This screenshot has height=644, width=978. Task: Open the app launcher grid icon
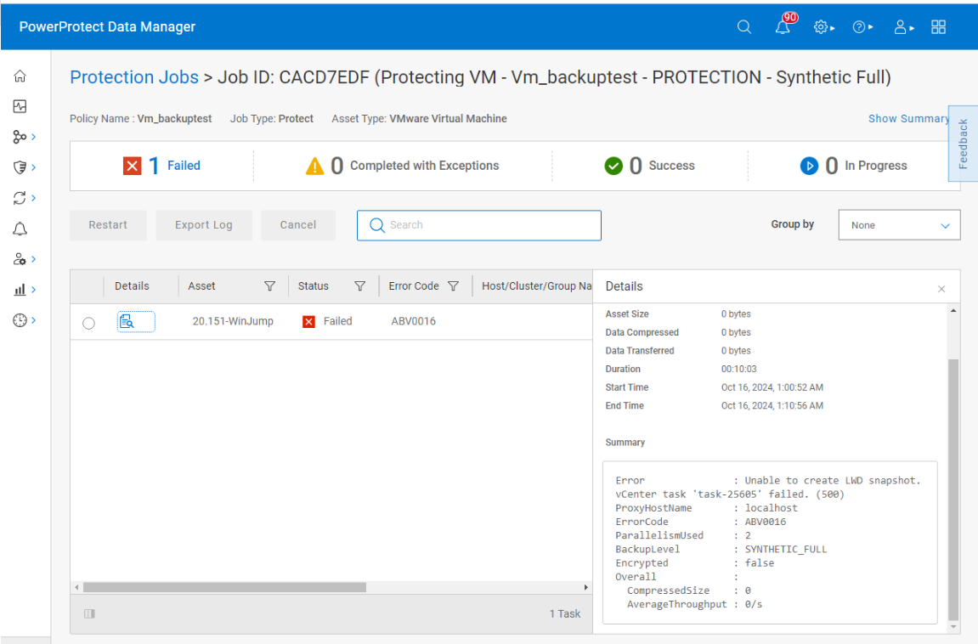point(938,26)
